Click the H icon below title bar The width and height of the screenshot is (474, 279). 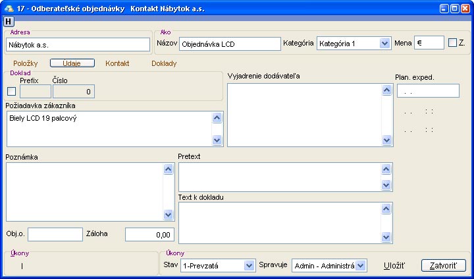click(x=9, y=21)
